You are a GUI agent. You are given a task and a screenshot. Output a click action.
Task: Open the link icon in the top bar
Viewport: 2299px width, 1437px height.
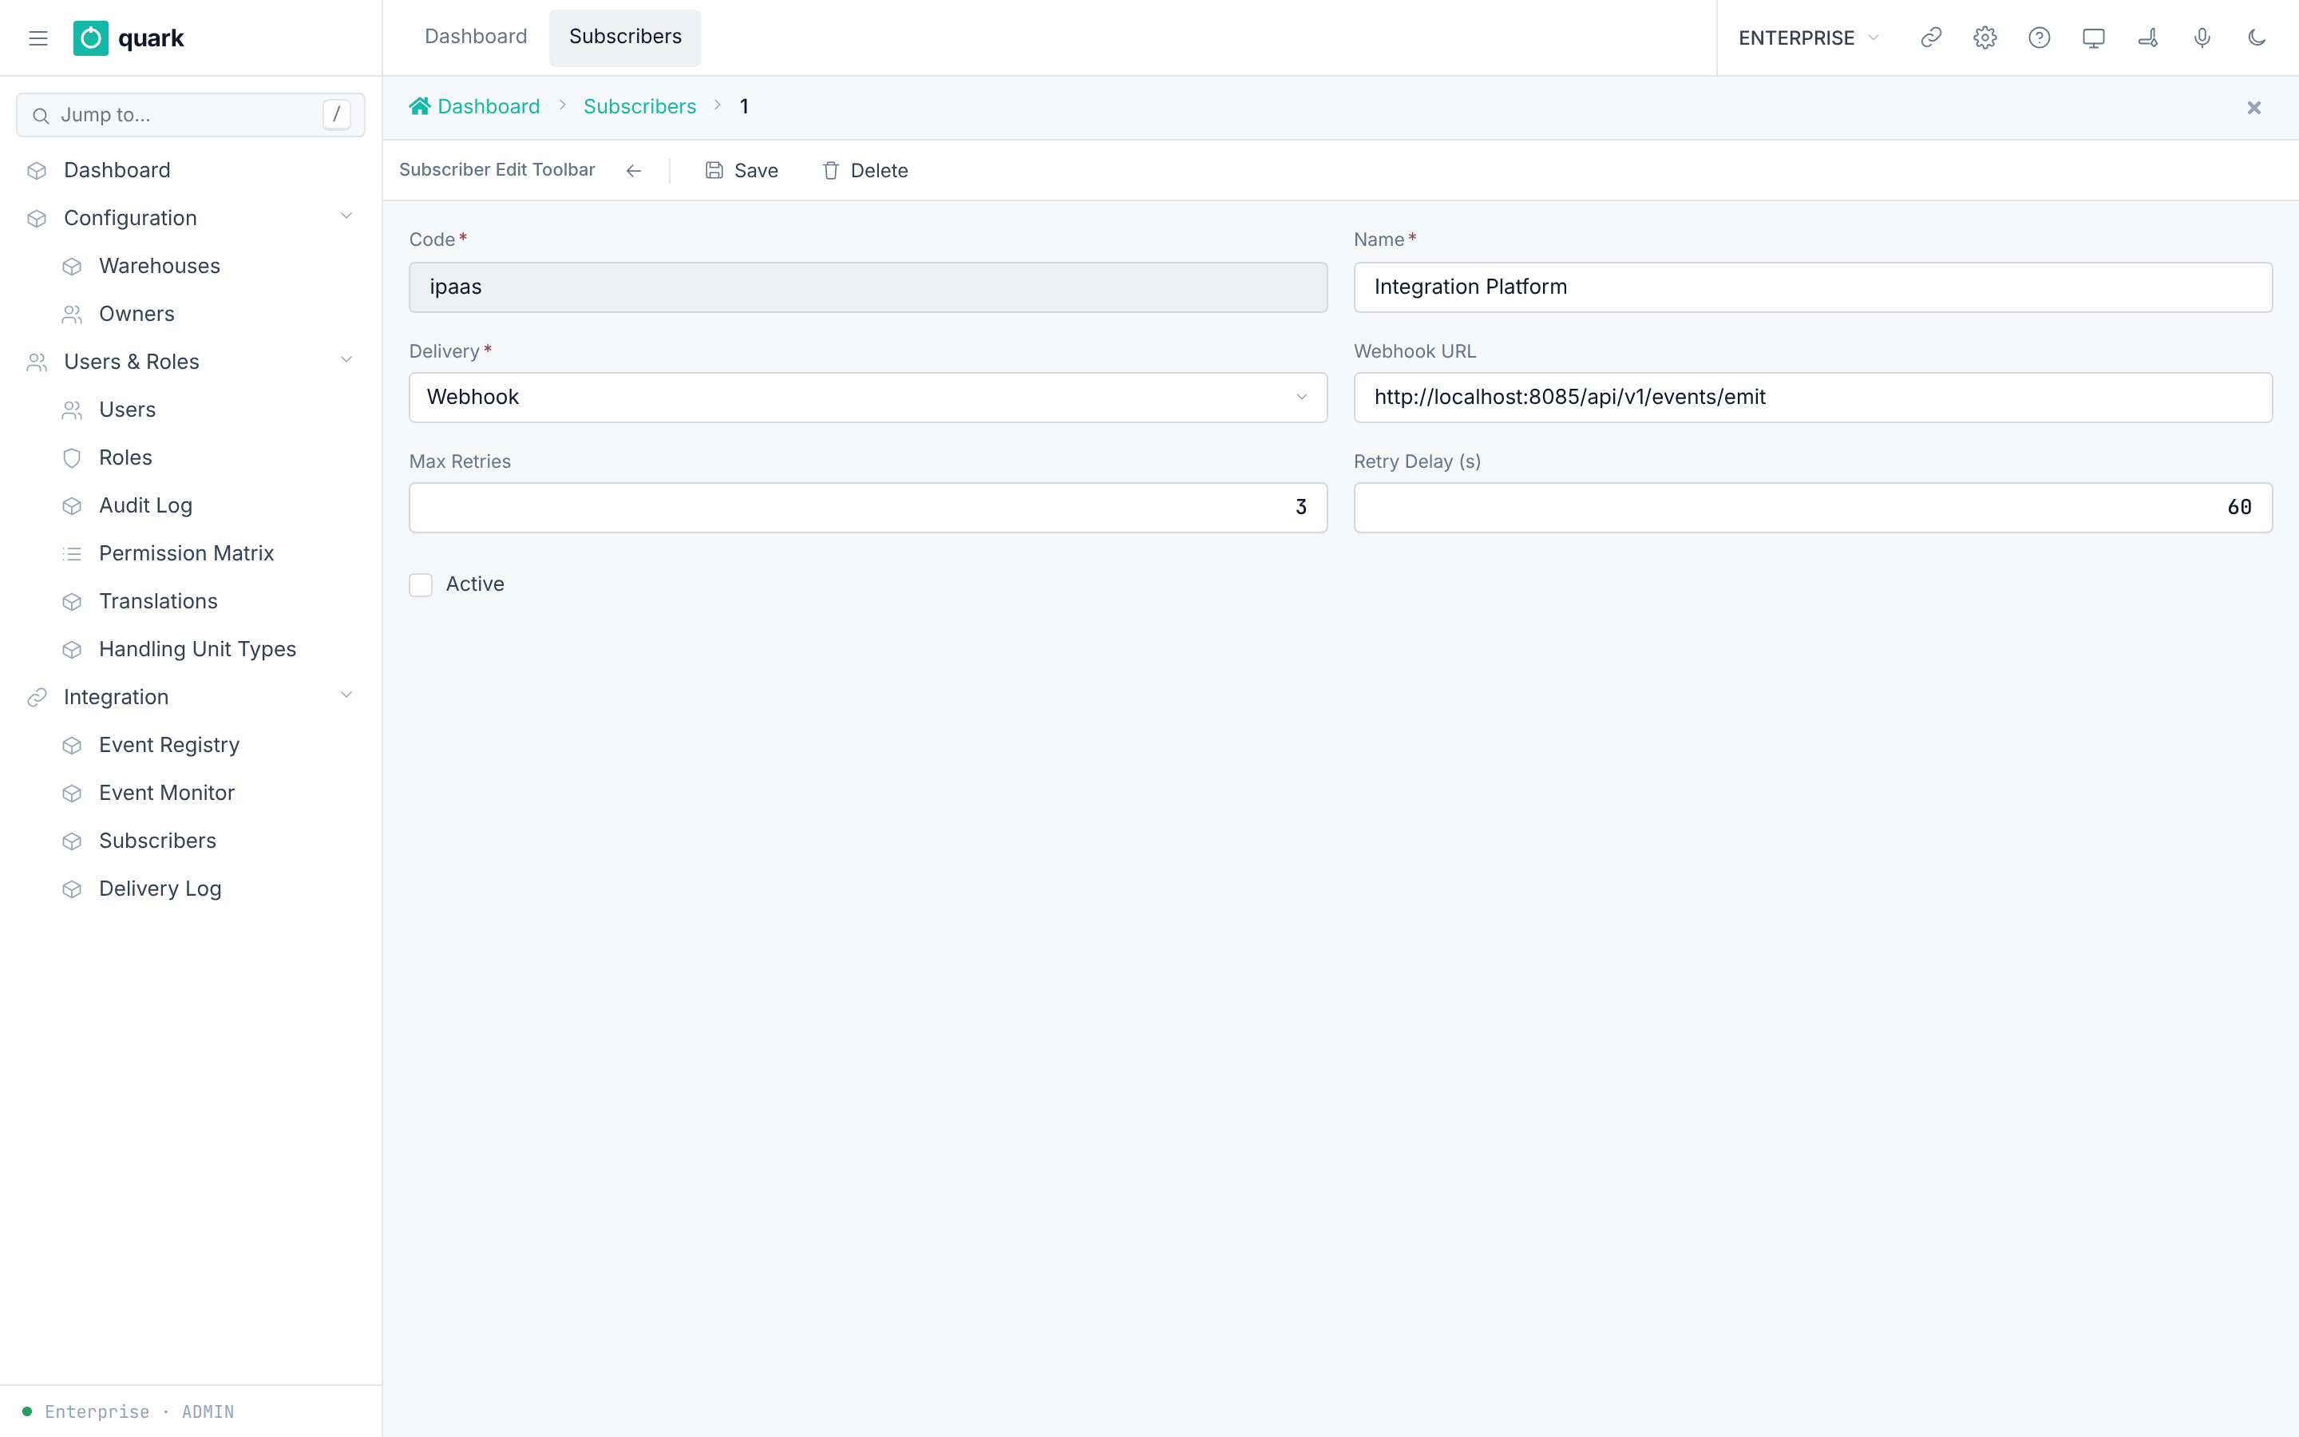1930,38
